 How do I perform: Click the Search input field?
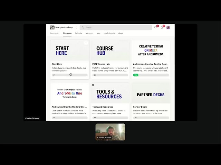pos(116,27)
